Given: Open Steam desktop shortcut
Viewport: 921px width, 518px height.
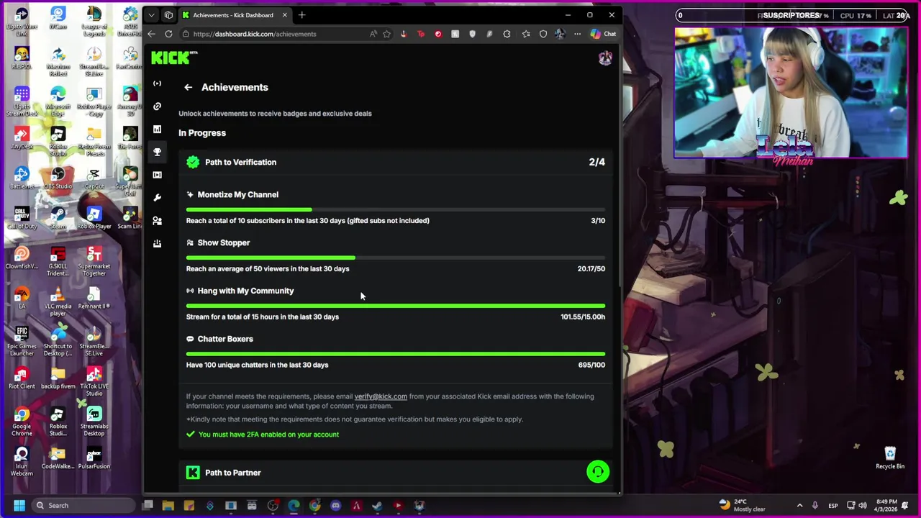Looking at the screenshot, I should [58, 217].
